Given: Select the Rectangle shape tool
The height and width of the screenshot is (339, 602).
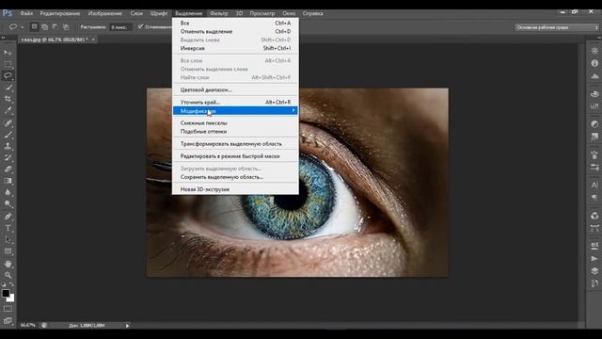Looking at the screenshot, I should [8, 251].
